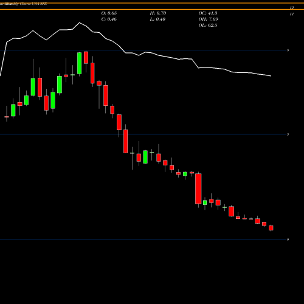Click the OL: 62.5 statistic
The width and height of the screenshot is (304, 304).
tap(208, 26)
